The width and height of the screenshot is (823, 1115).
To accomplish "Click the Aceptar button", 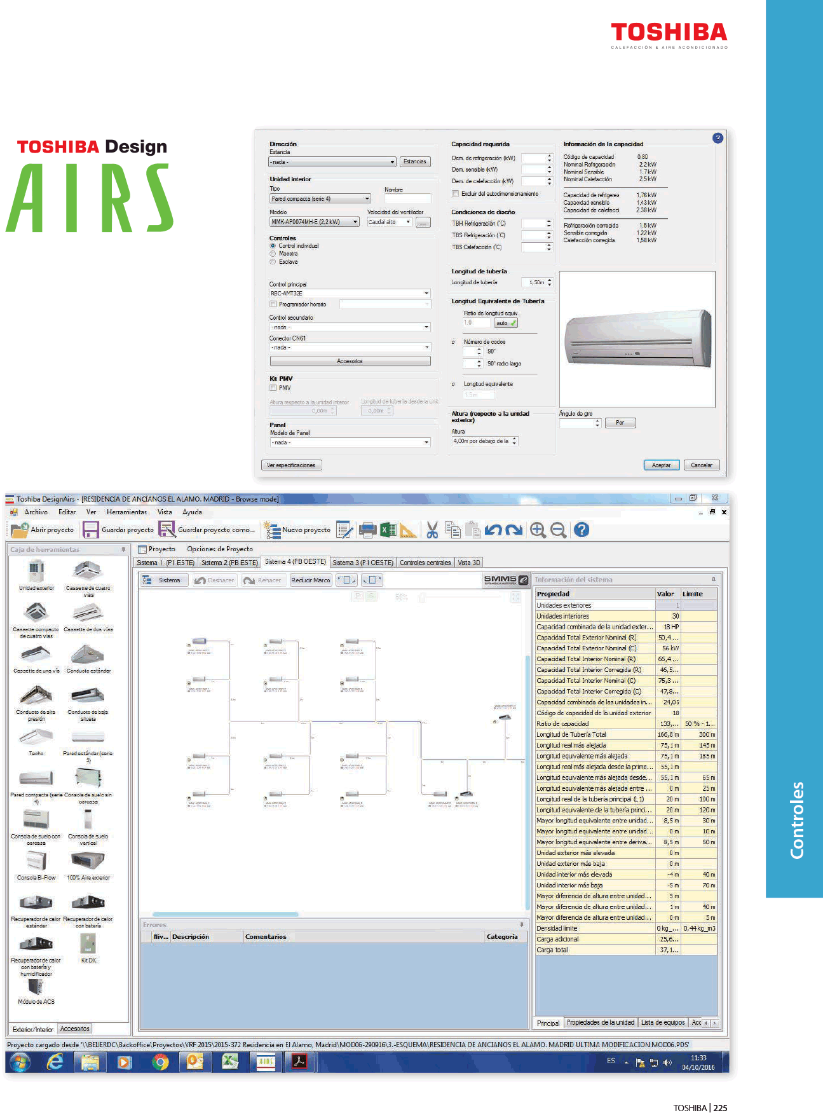I will click(x=661, y=465).
